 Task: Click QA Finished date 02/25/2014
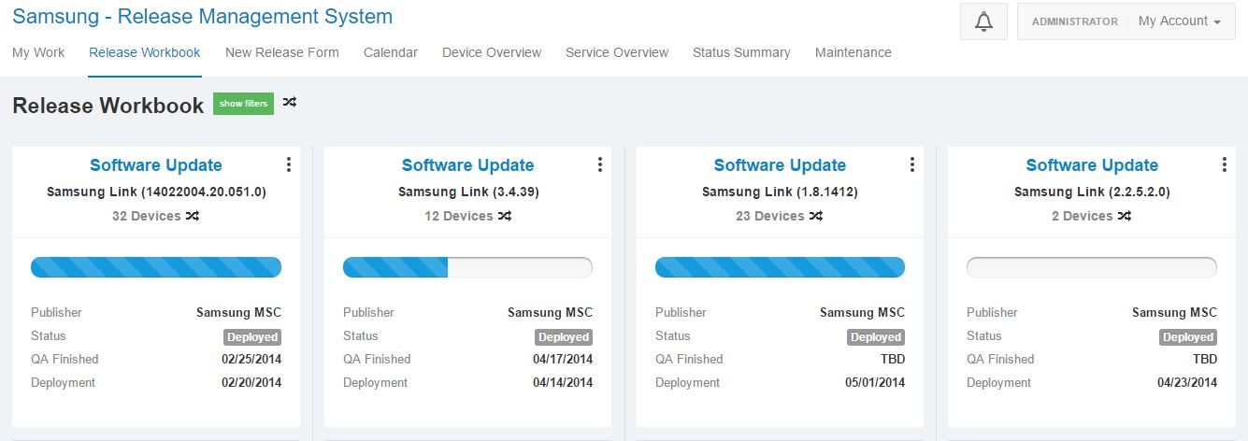[251, 359]
